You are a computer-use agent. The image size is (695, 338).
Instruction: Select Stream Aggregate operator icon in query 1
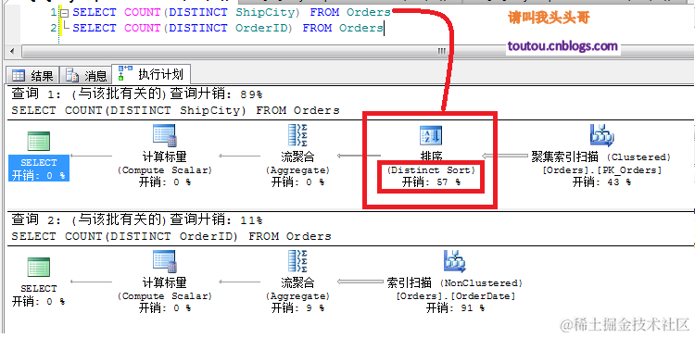(x=297, y=135)
